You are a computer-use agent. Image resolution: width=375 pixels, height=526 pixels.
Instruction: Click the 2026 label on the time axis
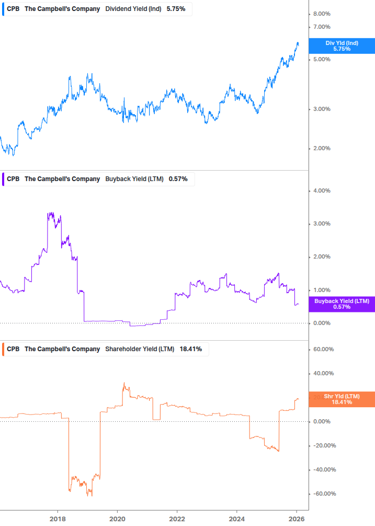[x=297, y=519]
